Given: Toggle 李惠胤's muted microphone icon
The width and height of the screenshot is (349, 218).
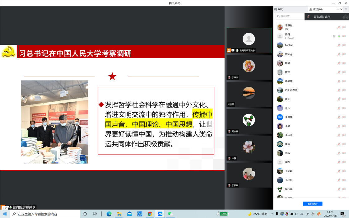Looking at the screenshot, I should click(339, 27).
